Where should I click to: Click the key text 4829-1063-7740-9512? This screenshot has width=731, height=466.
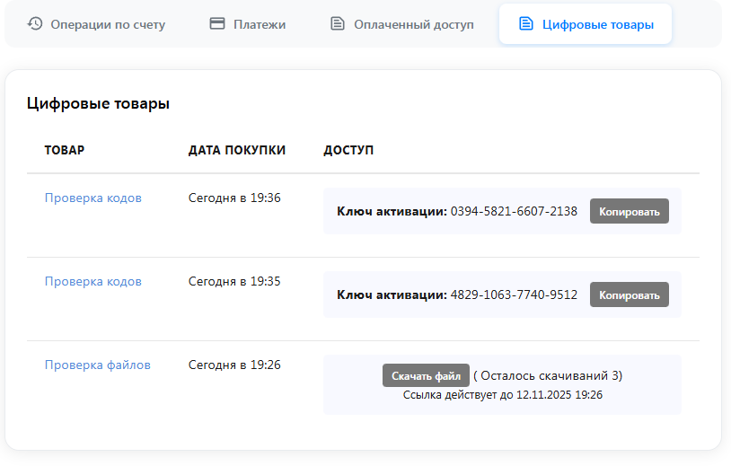pyautogui.click(x=514, y=295)
